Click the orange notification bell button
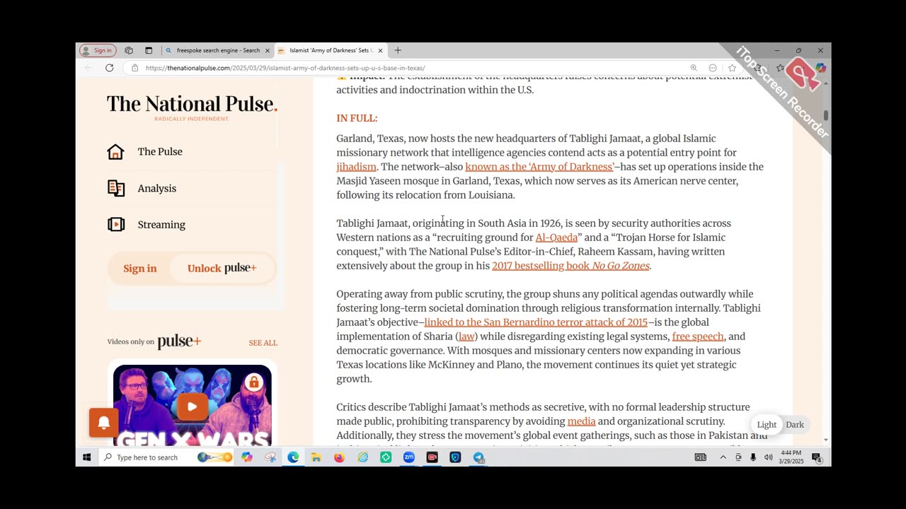906x509 pixels. point(103,423)
